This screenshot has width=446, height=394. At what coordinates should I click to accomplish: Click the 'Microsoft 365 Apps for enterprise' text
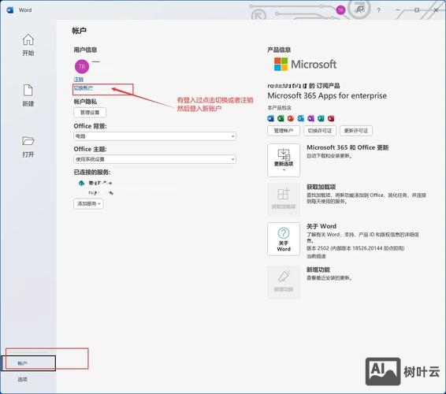[x=327, y=95]
